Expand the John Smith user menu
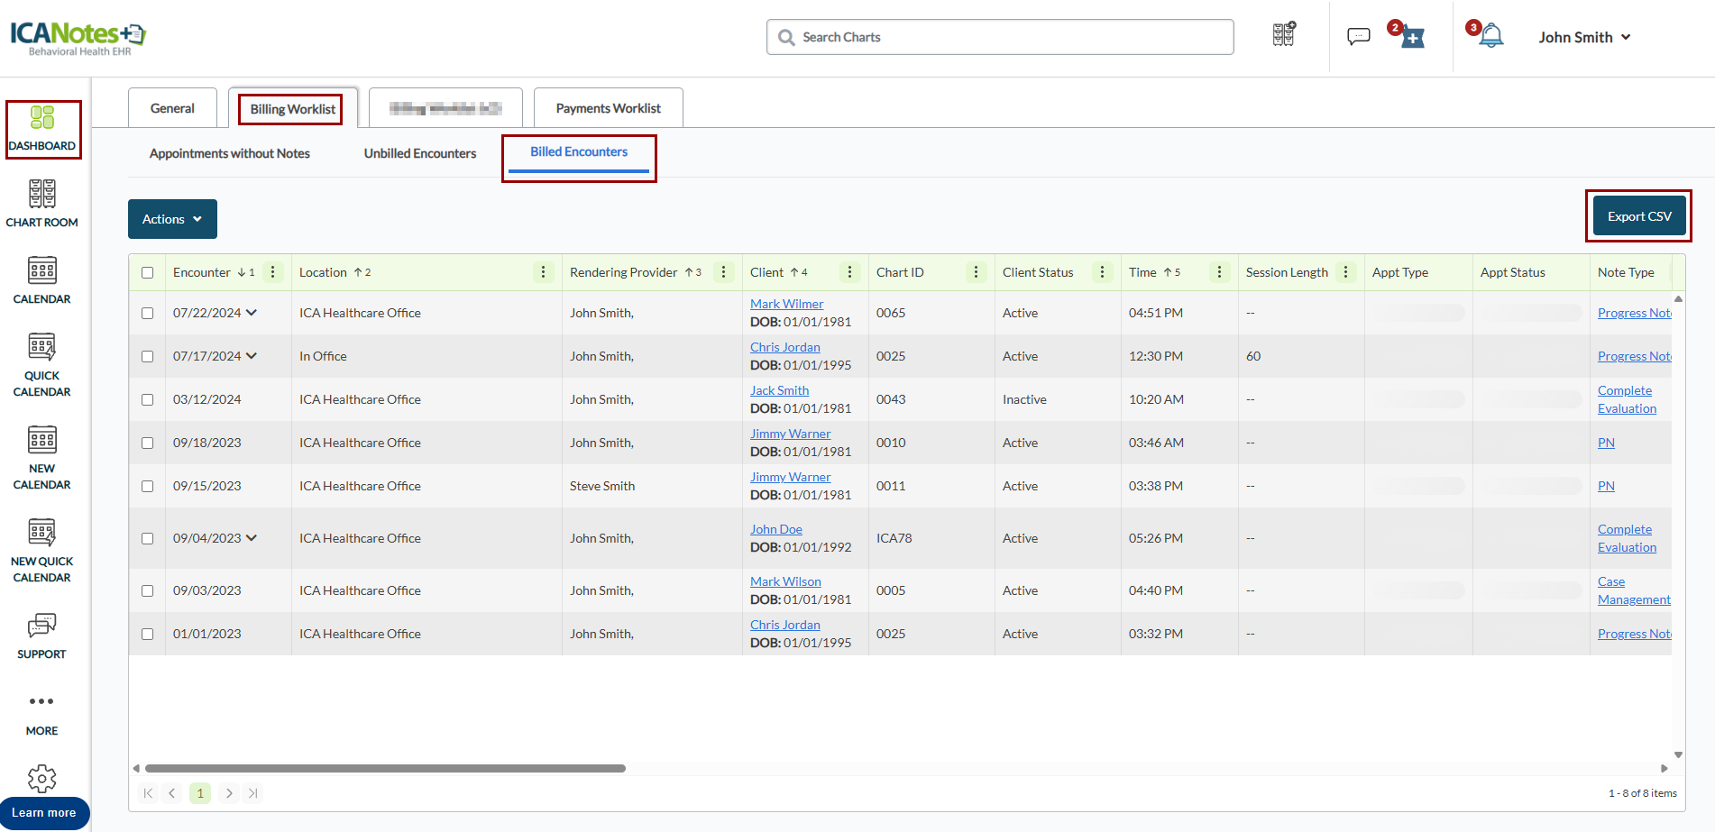This screenshot has width=1715, height=832. [1584, 37]
